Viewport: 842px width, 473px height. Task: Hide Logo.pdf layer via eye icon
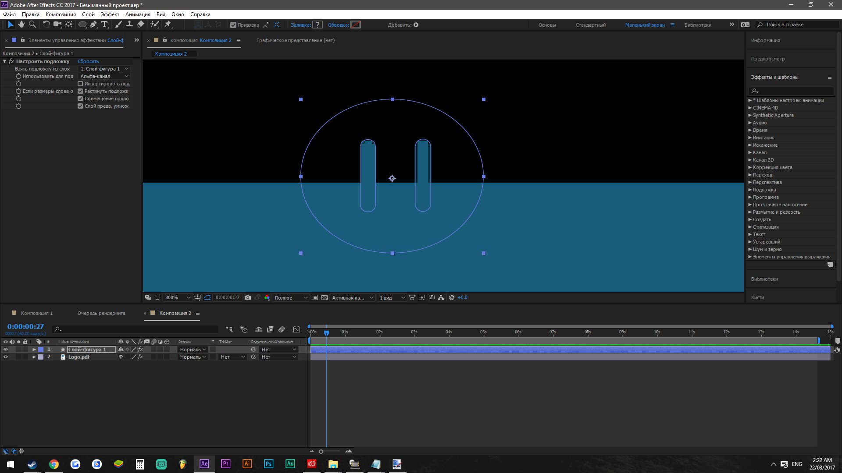pyautogui.click(x=6, y=357)
